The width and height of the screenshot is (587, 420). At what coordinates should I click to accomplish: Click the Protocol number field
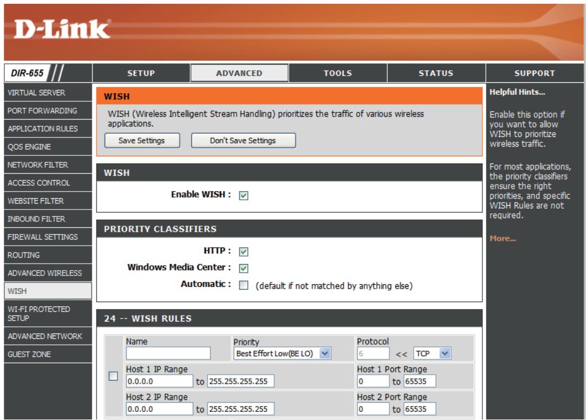373,353
